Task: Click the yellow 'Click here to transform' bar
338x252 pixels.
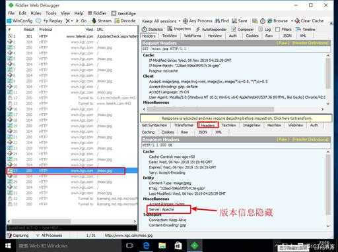Action: click(x=236, y=118)
